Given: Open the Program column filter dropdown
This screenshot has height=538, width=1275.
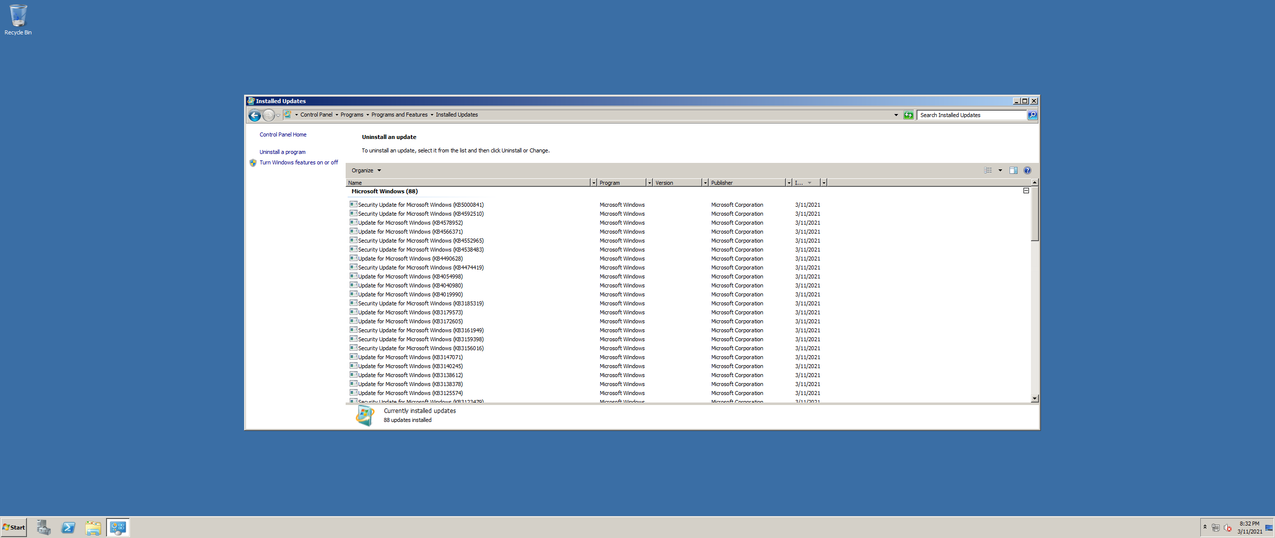Looking at the screenshot, I should pyautogui.click(x=649, y=183).
